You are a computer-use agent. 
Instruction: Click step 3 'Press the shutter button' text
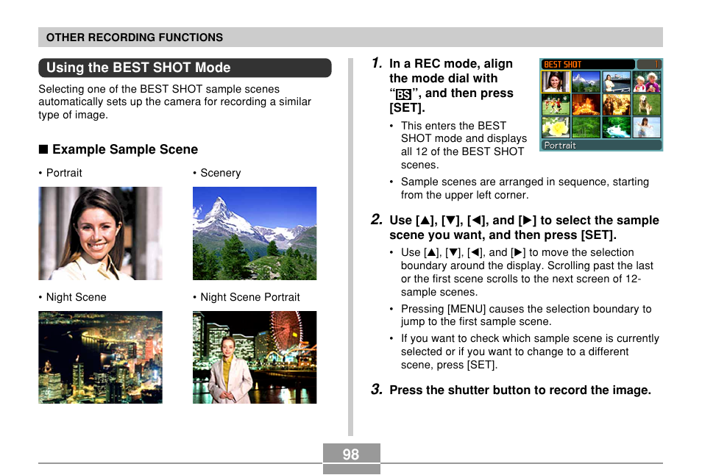click(x=520, y=390)
